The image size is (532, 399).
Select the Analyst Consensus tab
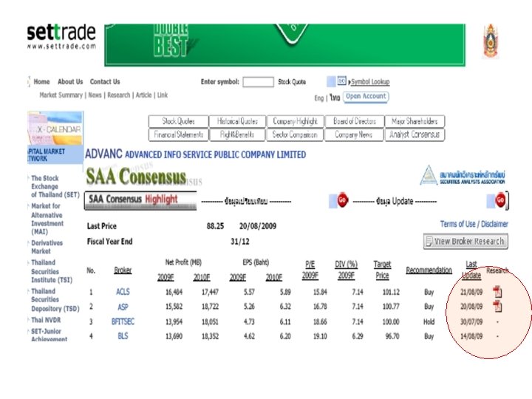click(x=415, y=134)
